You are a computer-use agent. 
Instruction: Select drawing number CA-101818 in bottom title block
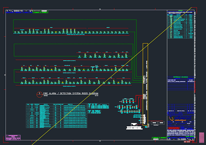point(181,139)
